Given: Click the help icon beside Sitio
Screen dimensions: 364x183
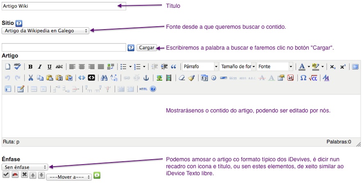Looking at the screenshot, I should click(19, 23).
